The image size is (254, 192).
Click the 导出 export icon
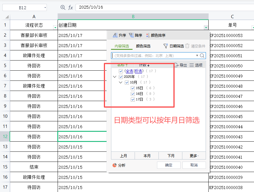click(x=176, y=65)
